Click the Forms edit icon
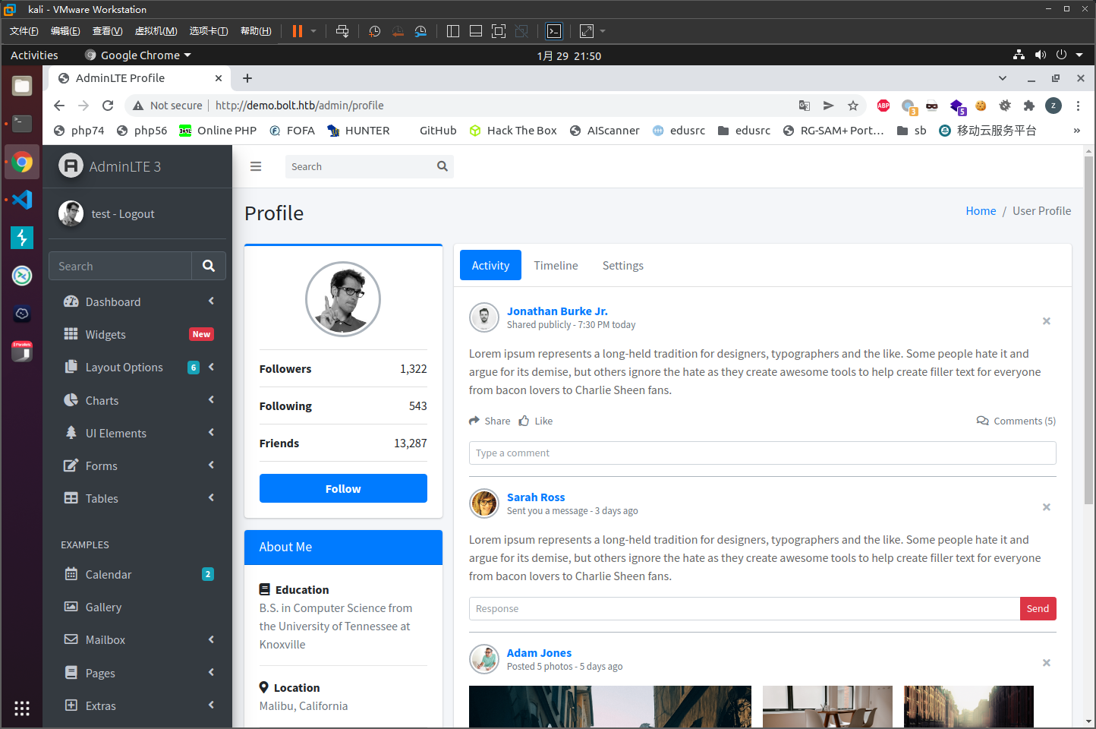The height and width of the screenshot is (729, 1096). (x=71, y=465)
